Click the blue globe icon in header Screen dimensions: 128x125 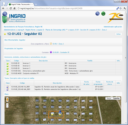pyautogui.click(x=97, y=14)
